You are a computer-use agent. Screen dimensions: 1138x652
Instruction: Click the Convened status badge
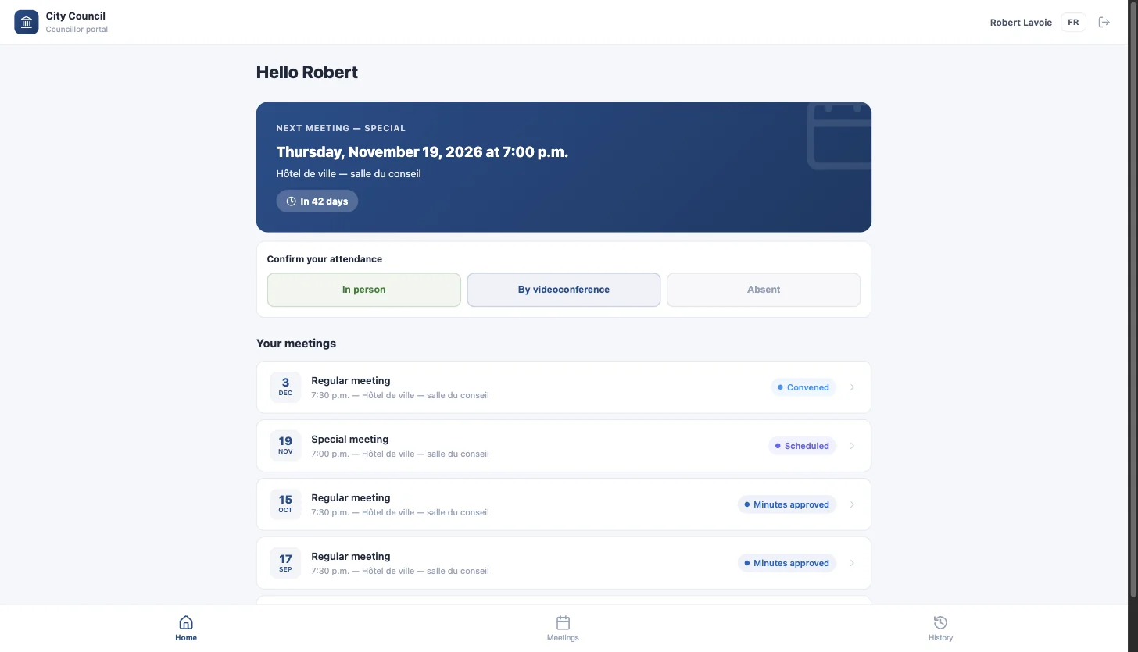point(803,387)
